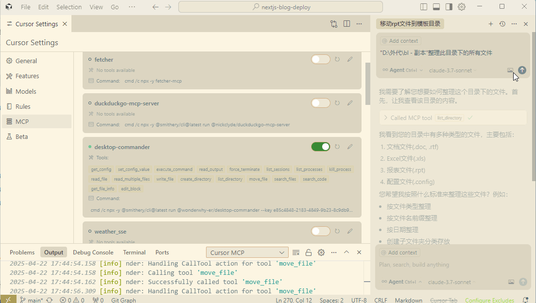Open bottom claude-3.7-sonnet model selector

[x=451, y=282]
